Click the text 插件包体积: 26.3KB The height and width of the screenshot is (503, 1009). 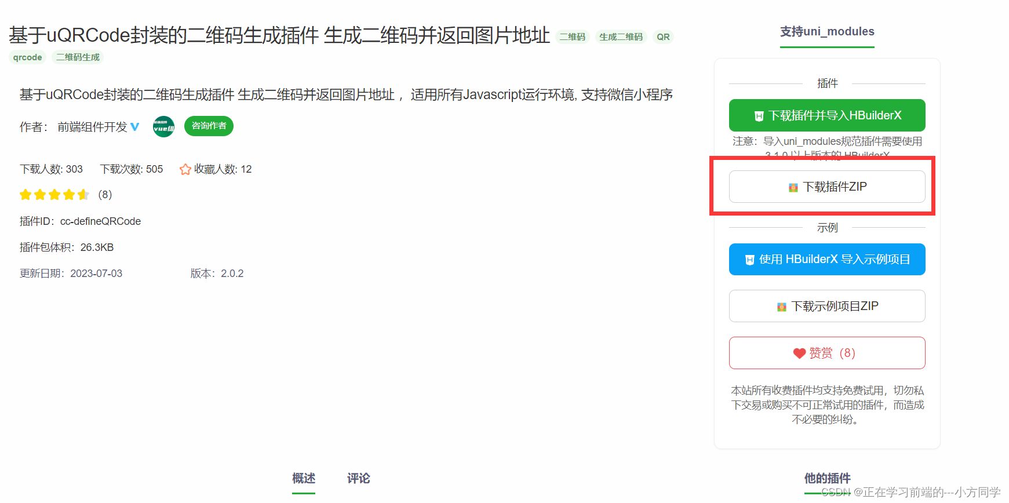[67, 247]
